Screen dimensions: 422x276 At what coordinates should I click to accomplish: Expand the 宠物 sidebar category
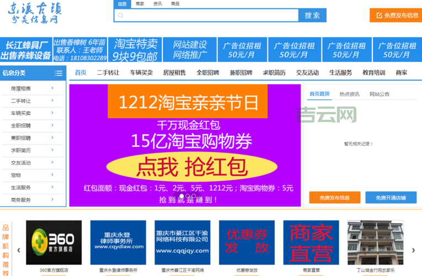tap(33, 176)
